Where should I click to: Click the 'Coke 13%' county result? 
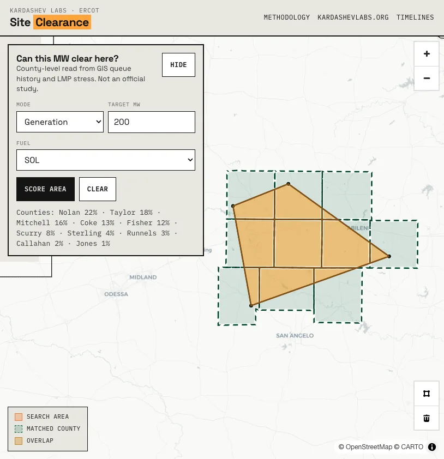pyautogui.click(x=97, y=223)
